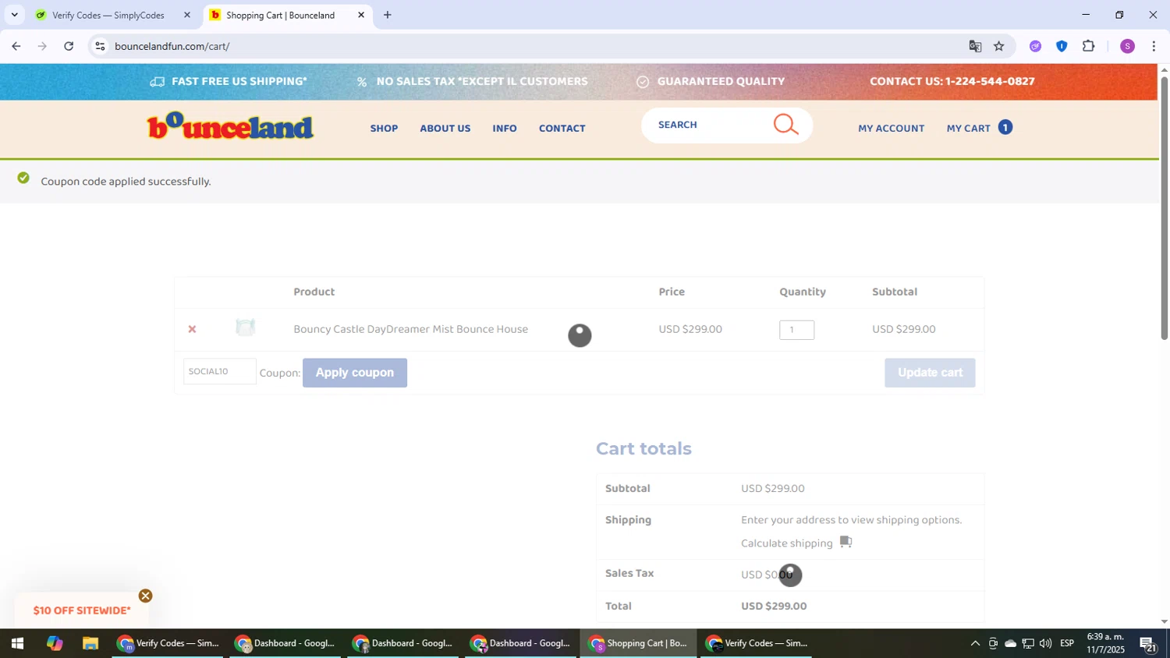Click the cart count badge
Image resolution: width=1170 pixels, height=658 pixels.
[1005, 127]
